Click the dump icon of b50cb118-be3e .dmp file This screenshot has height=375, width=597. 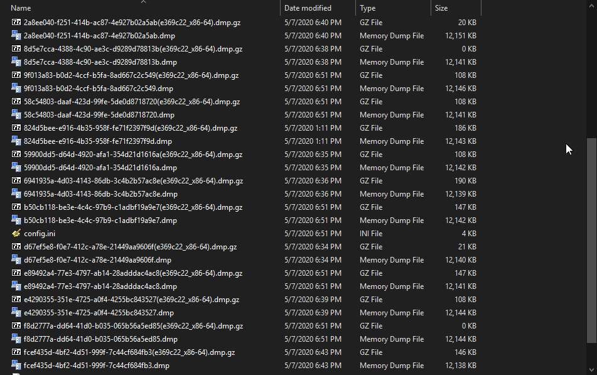tap(16, 220)
